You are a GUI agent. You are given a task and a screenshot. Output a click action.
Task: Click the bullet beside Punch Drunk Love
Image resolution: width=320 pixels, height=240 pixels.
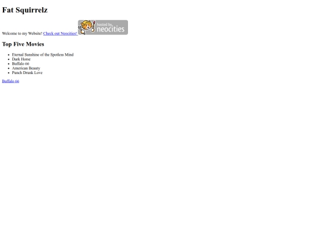[x=8, y=73]
